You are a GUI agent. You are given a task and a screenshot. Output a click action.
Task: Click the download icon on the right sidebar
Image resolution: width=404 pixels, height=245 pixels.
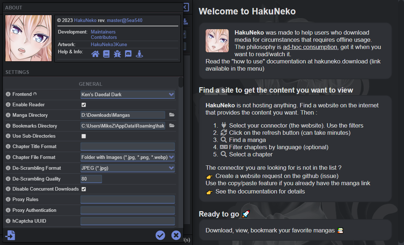(185, 21)
